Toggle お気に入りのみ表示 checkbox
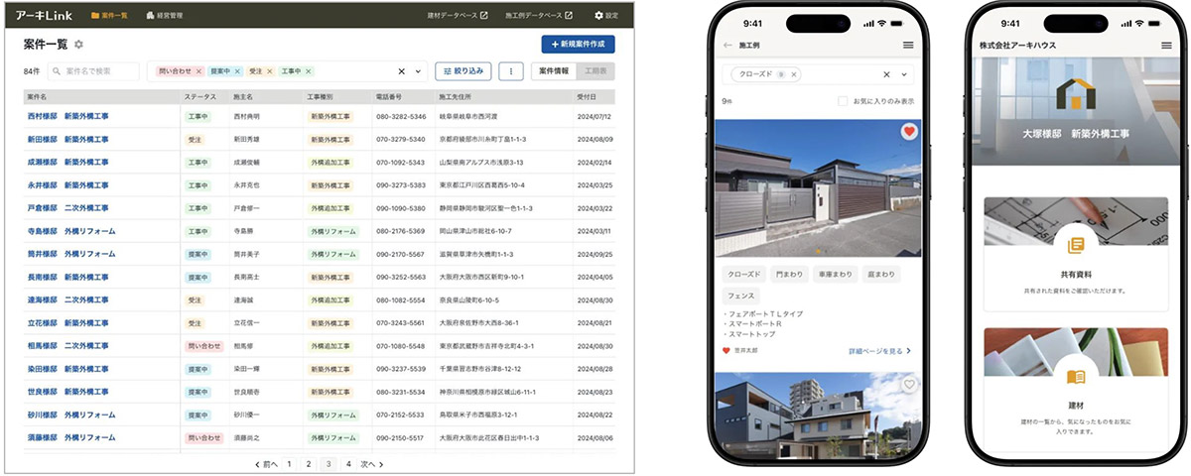The width and height of the screenshot is (1191, 476). coord(843,101)
